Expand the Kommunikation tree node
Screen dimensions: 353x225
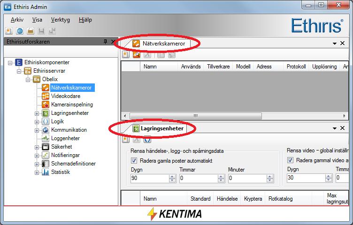click(37, 130)
